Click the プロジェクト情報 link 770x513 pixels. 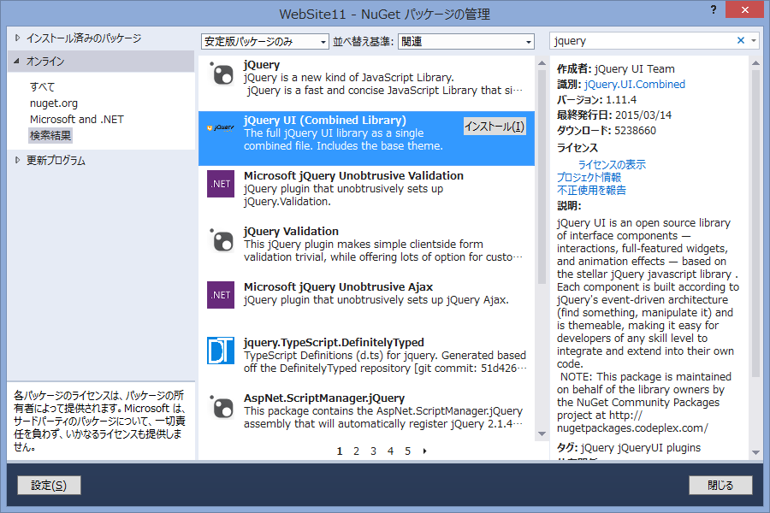590,177
